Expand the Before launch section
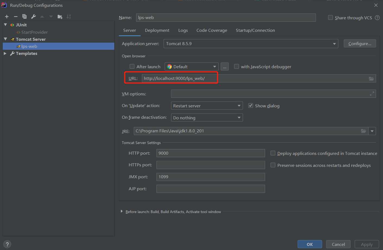383x250 pixels. [x=122, y=211]
